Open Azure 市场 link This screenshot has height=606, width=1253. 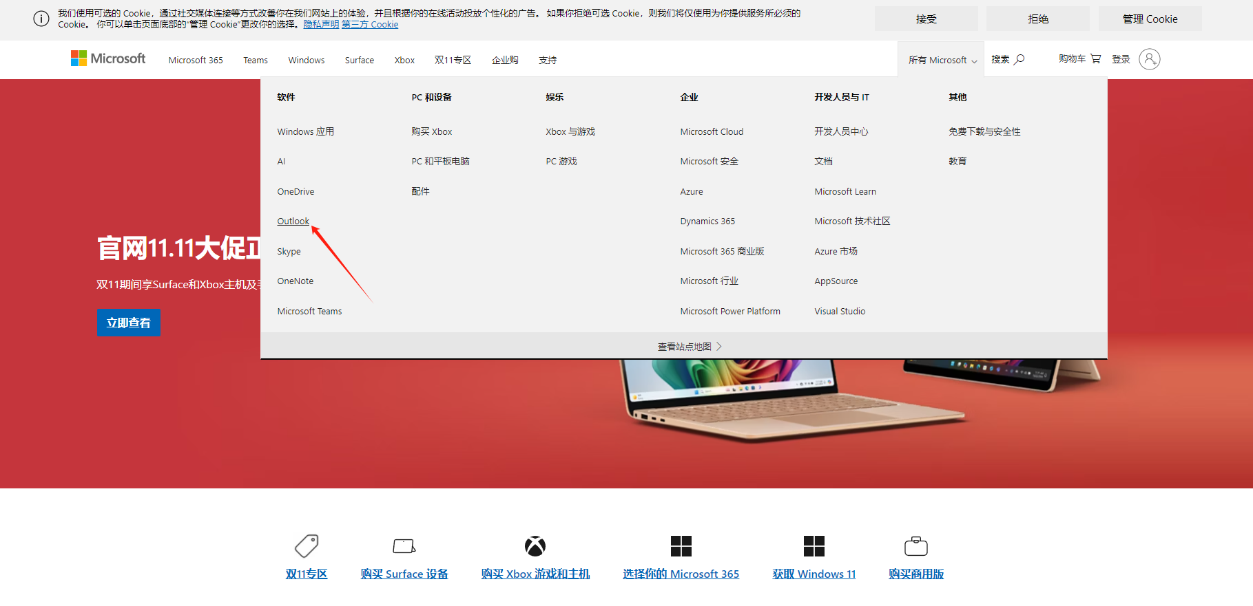pyautogui.click(x=836, y=251)
